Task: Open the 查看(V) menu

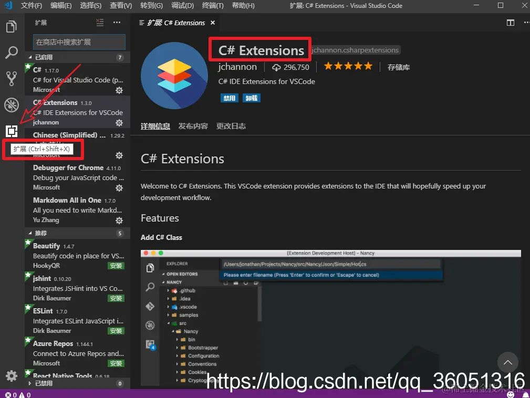Action: pyautogui.click(x=121, y=6)
